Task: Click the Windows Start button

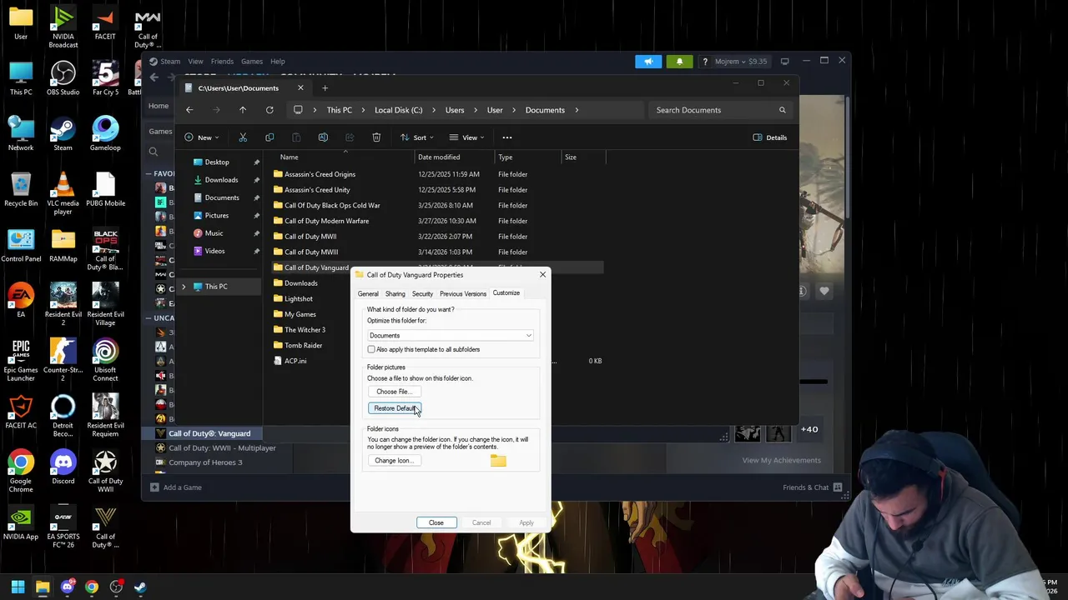Action: (18, 587)
